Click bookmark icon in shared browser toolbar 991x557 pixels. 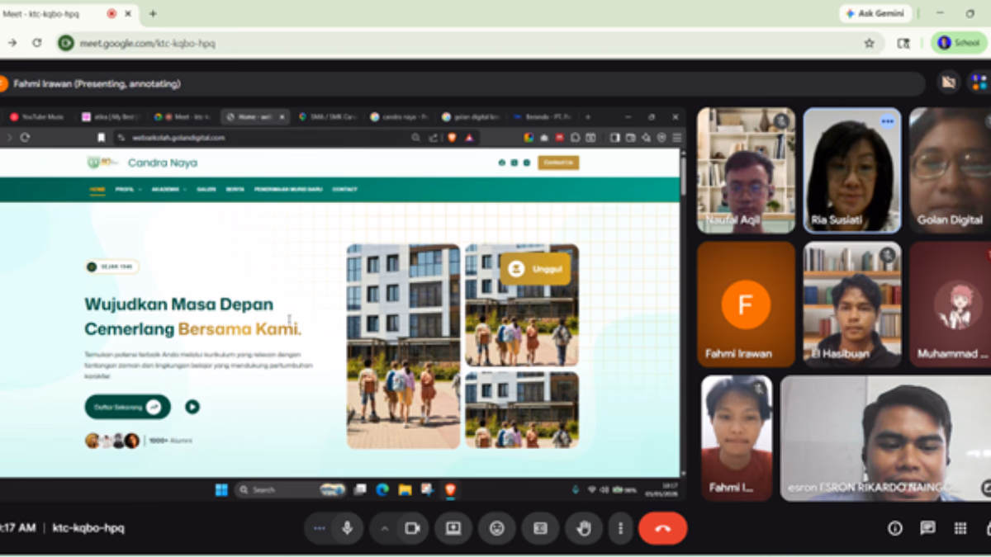click(x=102, y=138)
